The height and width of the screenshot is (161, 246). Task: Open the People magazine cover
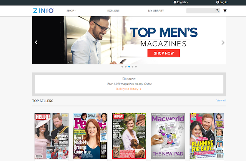click(x=90, y=136)
